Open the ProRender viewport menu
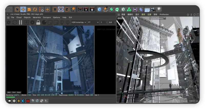Viewport: 205px width, 109px height. 164,15
